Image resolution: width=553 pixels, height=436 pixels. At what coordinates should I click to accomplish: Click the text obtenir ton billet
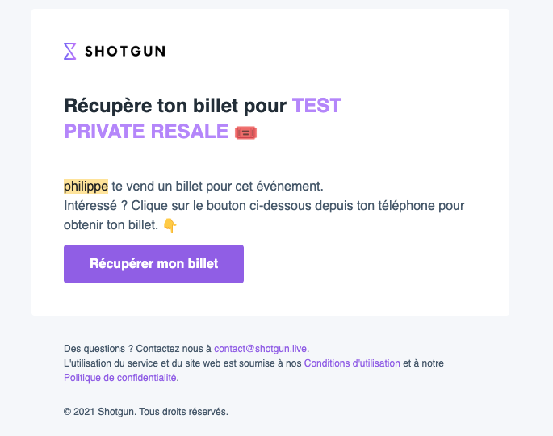coord(111,225)
